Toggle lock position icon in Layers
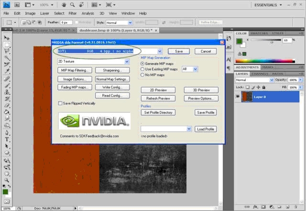Screen dimensions: 306x211 258,87
